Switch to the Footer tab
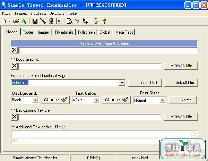This screenshot has height=161, width=208. [28, 32]
